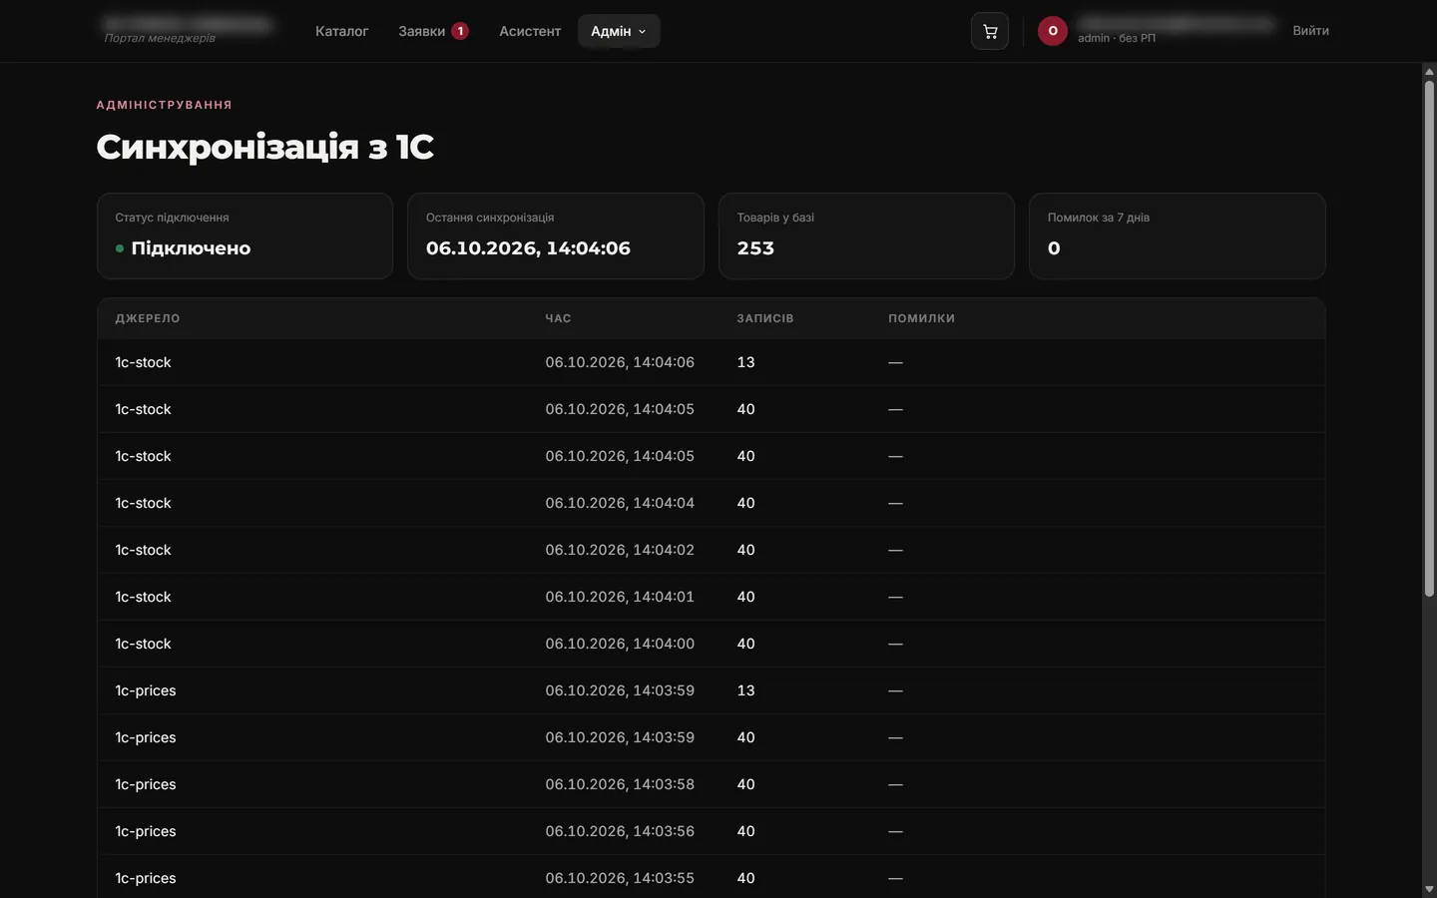Click the table time cell "06.10.2026, 14:04:04"

pos(620,503)
